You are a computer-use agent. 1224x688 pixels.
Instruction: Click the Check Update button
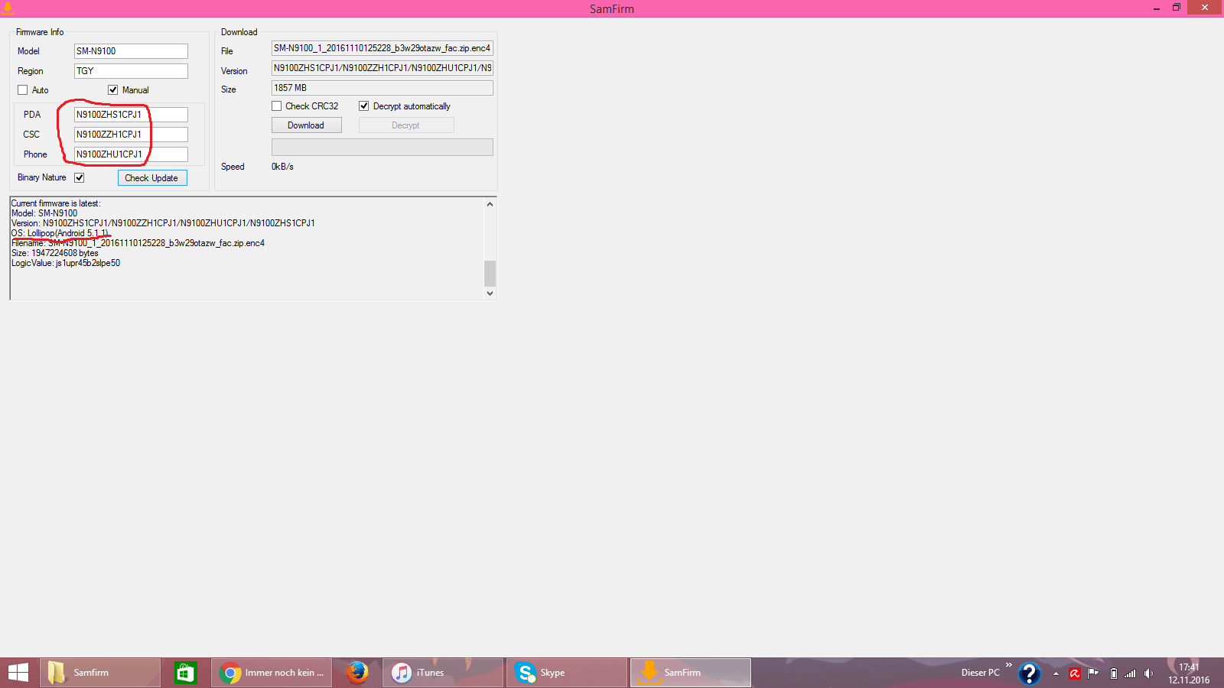pyautogui.click(x=152, y=178)
